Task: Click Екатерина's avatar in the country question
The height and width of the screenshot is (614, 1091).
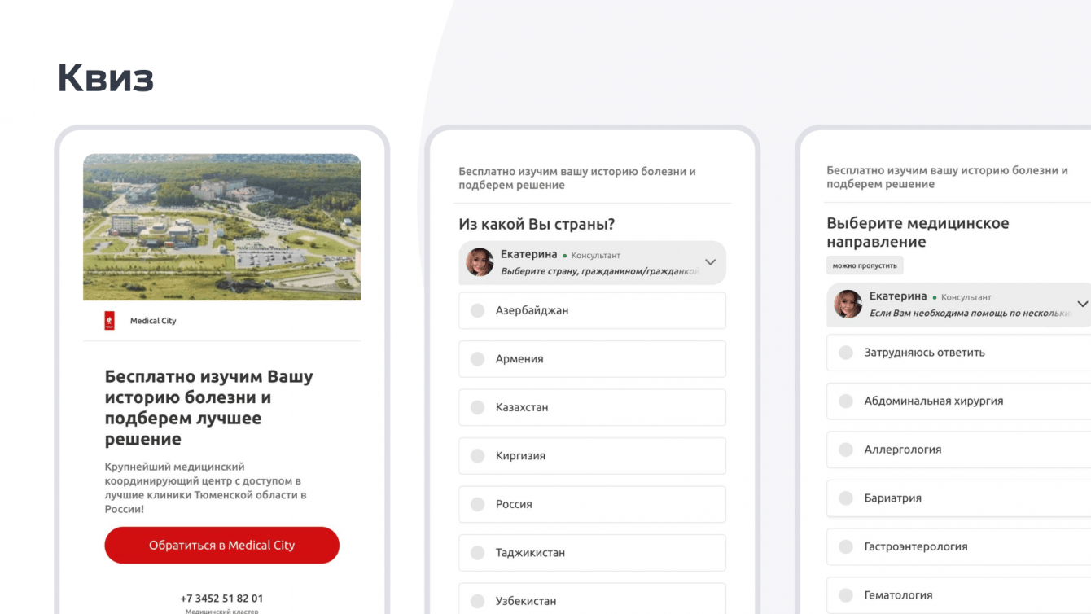Action: pyautogui.click(x=480, y=262)
